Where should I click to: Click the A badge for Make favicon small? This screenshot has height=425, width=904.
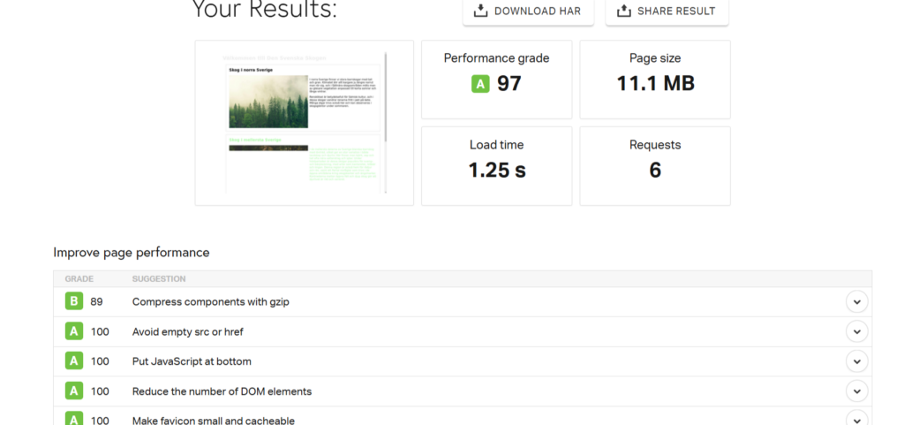click(74, 419)
